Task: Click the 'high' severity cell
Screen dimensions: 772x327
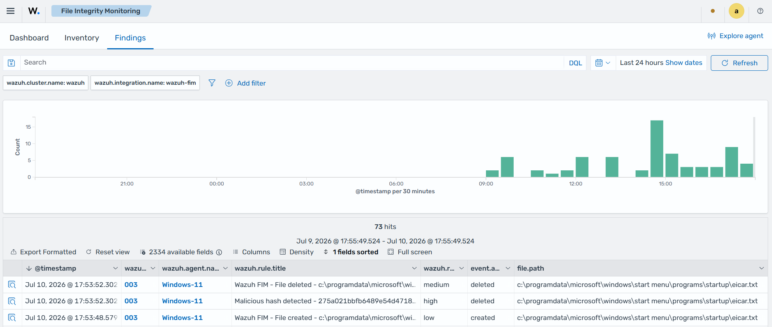Action: 444,301
